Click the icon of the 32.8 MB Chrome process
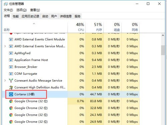This screenshot has height=125, width=167. point(11,108)
